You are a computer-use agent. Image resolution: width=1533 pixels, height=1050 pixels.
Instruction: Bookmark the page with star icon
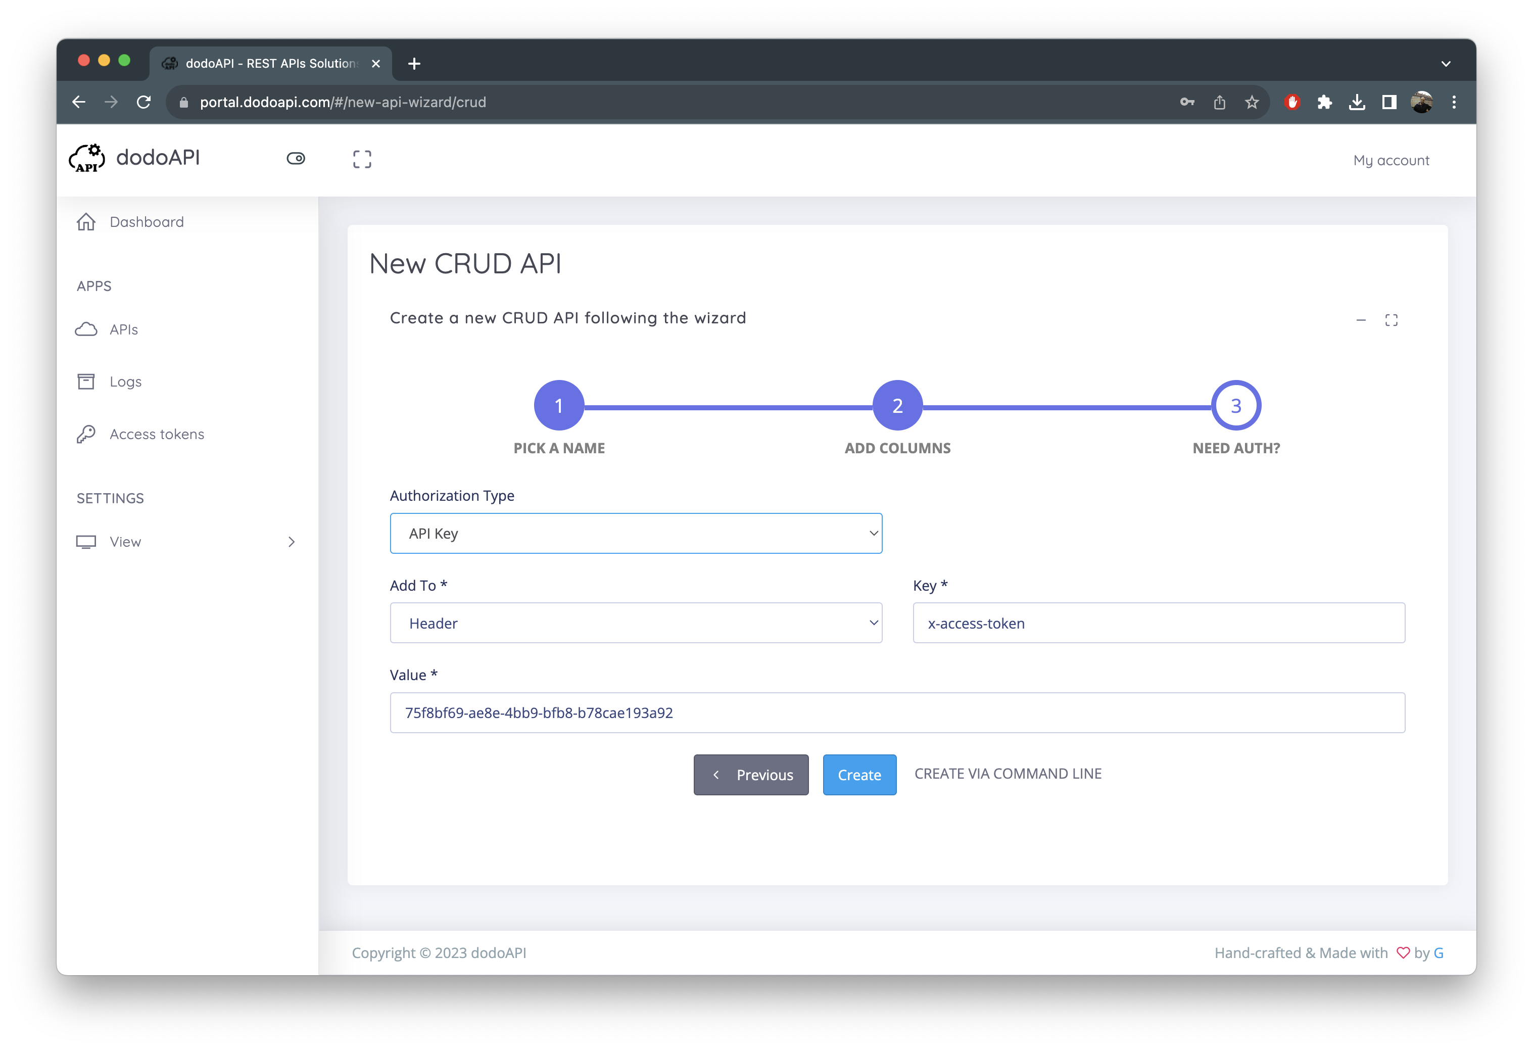[1252, 102]
